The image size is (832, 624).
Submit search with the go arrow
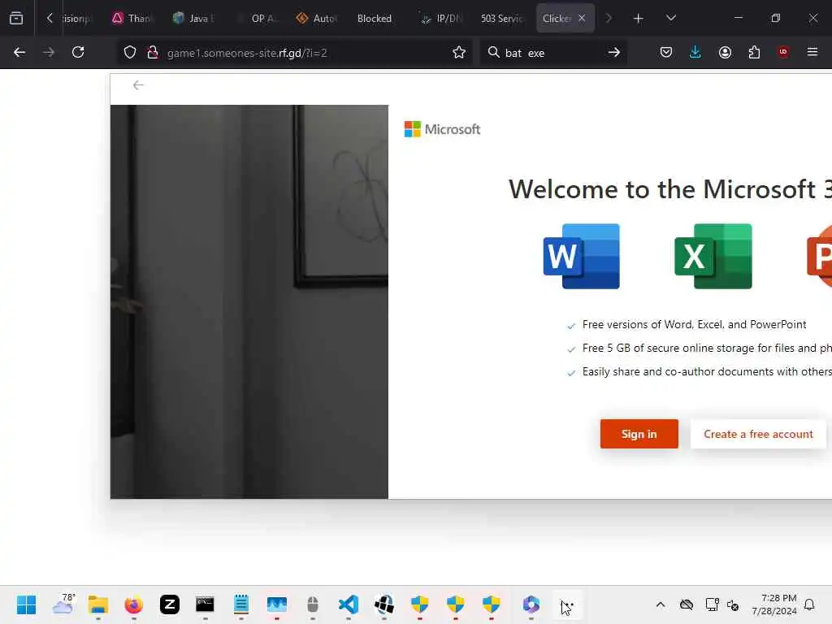(x=614, y=53)
